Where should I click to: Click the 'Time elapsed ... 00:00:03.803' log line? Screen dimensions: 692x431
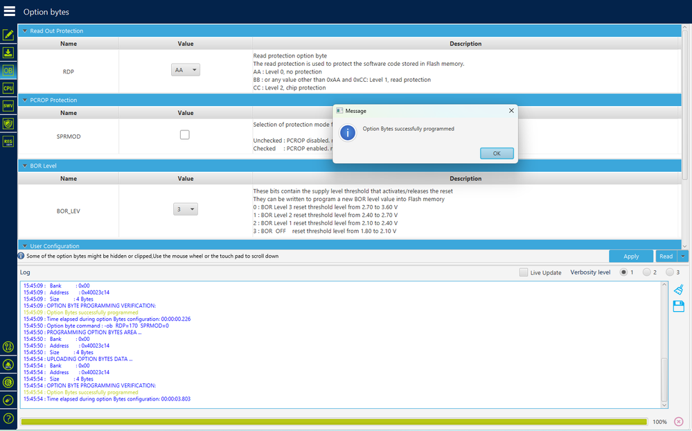tap(107, 398)
